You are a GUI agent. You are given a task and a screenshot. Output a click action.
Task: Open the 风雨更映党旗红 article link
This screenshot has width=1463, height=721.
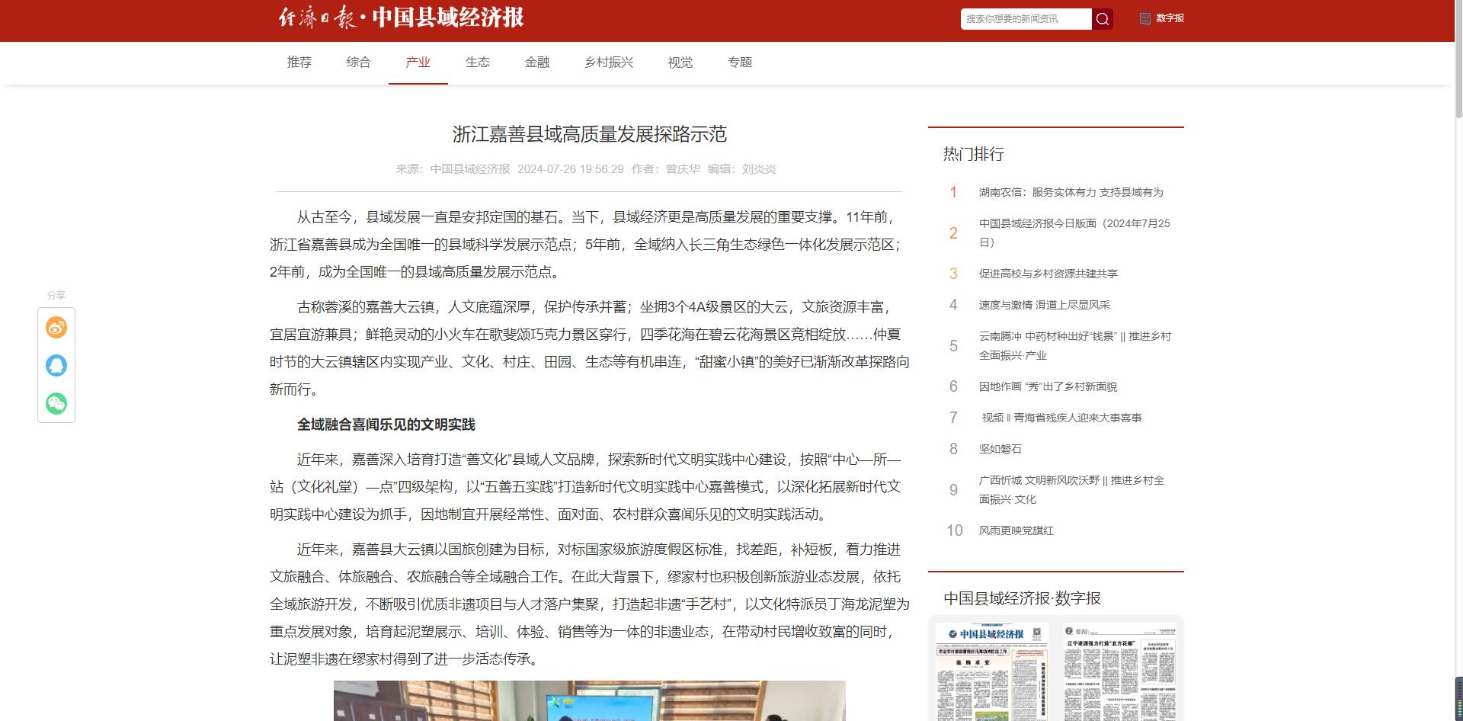(x=1016, y=530)
